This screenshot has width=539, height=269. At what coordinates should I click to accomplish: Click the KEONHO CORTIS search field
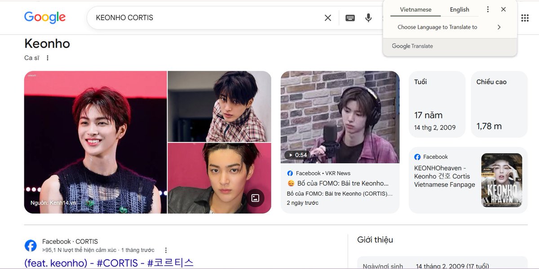(207, 18)
